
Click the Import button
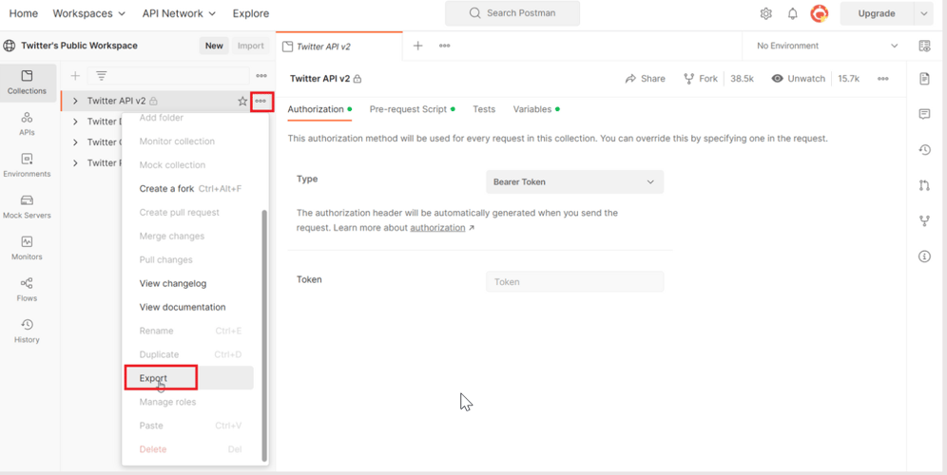251,46
